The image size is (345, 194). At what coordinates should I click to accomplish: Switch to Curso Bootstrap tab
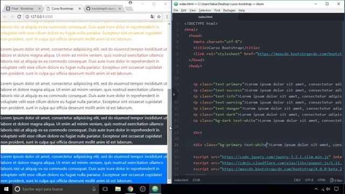click(63, 9)
